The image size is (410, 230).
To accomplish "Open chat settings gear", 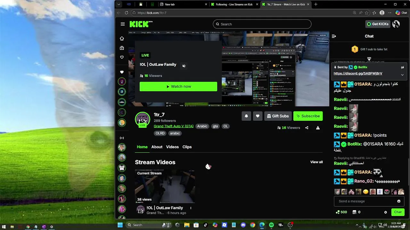I will (x=386, y=212).
